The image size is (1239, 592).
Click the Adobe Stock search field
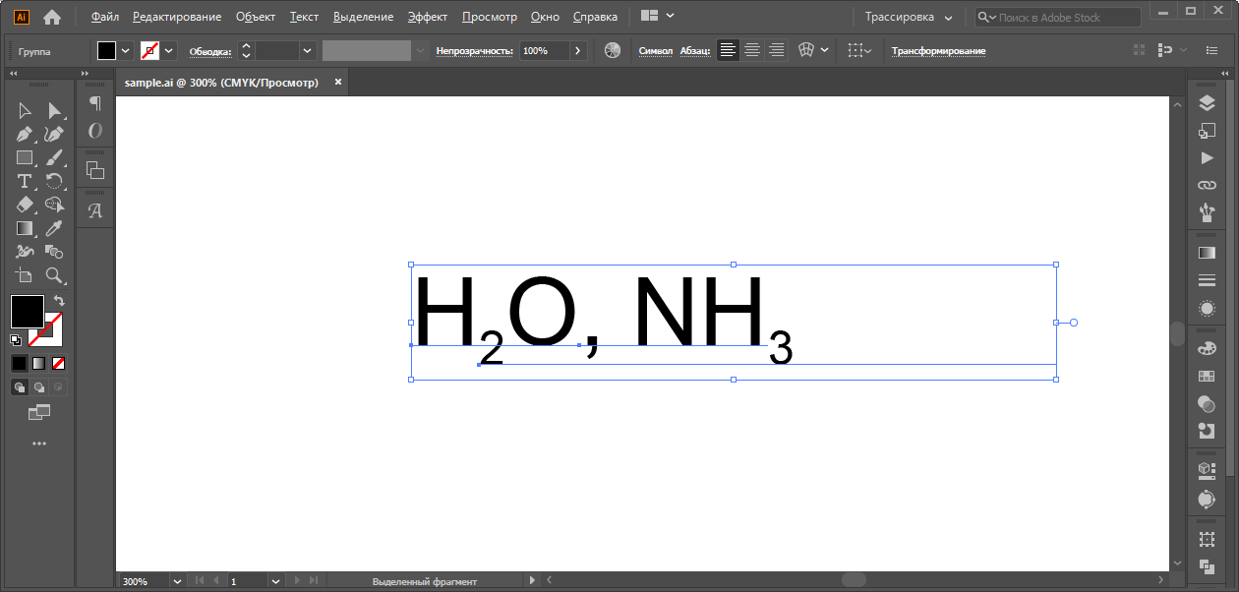[1057, 18]
